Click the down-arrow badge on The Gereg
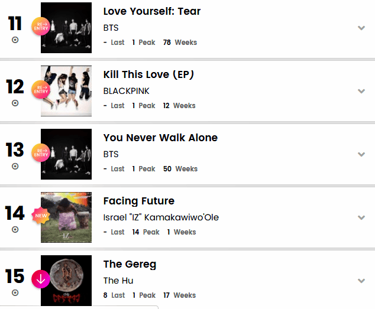 [41, 279]
